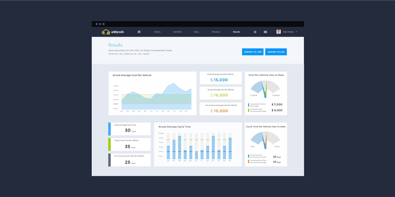Click the $15,000 actual average cost card

tap(221, 78)
